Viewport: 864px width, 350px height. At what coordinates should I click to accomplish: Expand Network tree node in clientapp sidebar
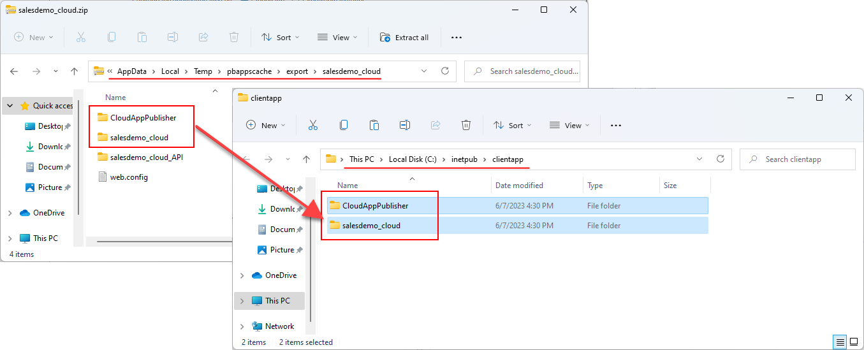click(242, 326)
